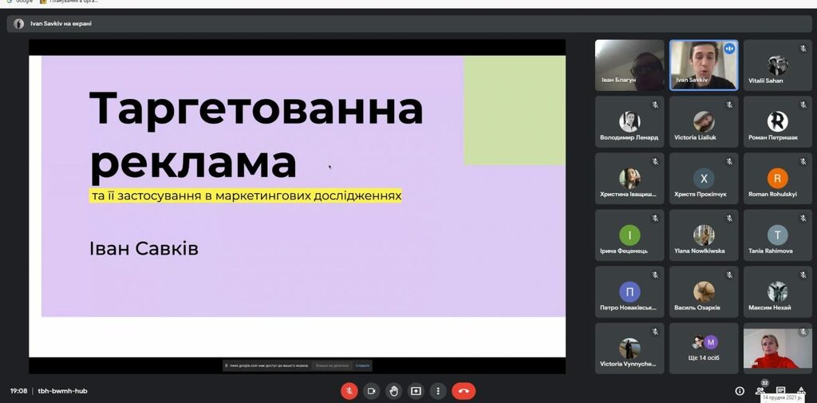The image size is (817, 403).
Task: Open the activities icon
Action: click(801, 391)
